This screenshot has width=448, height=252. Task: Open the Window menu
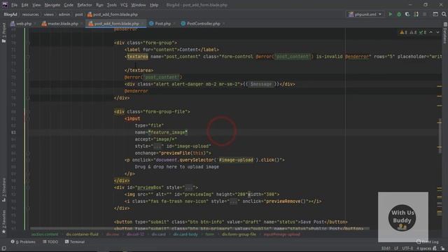[139, 5]
